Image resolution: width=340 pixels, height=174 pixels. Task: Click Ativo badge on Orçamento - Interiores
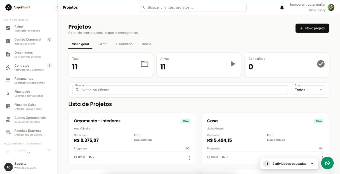click(185, 121)
